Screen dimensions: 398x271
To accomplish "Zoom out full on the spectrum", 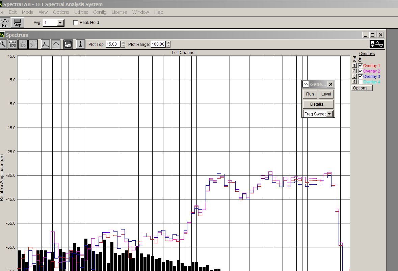I will [x=33, y=44].
